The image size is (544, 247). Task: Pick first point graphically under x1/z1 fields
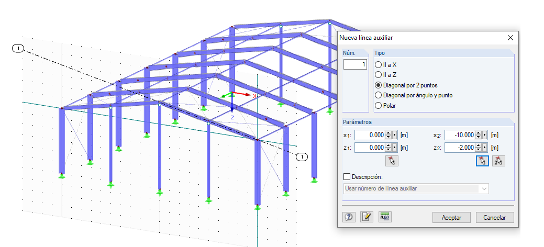click(392, 161)
